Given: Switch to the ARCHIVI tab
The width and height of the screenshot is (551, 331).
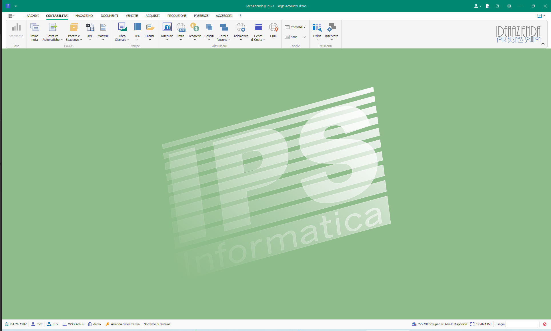Looking at the screenshot, I should (x=33, y=16).
